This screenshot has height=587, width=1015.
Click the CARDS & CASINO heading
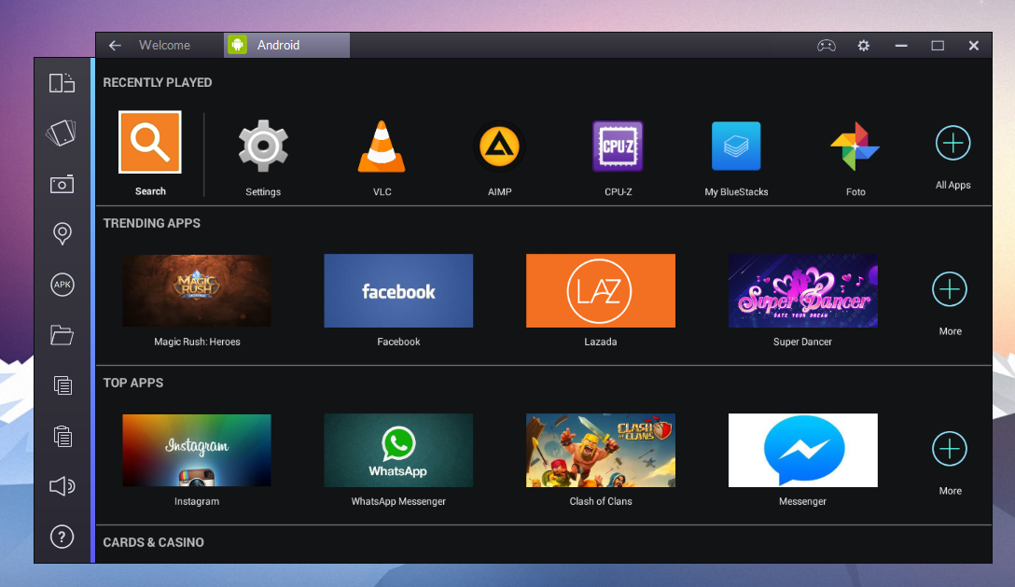pyautogui.click(x=153, y=542)
